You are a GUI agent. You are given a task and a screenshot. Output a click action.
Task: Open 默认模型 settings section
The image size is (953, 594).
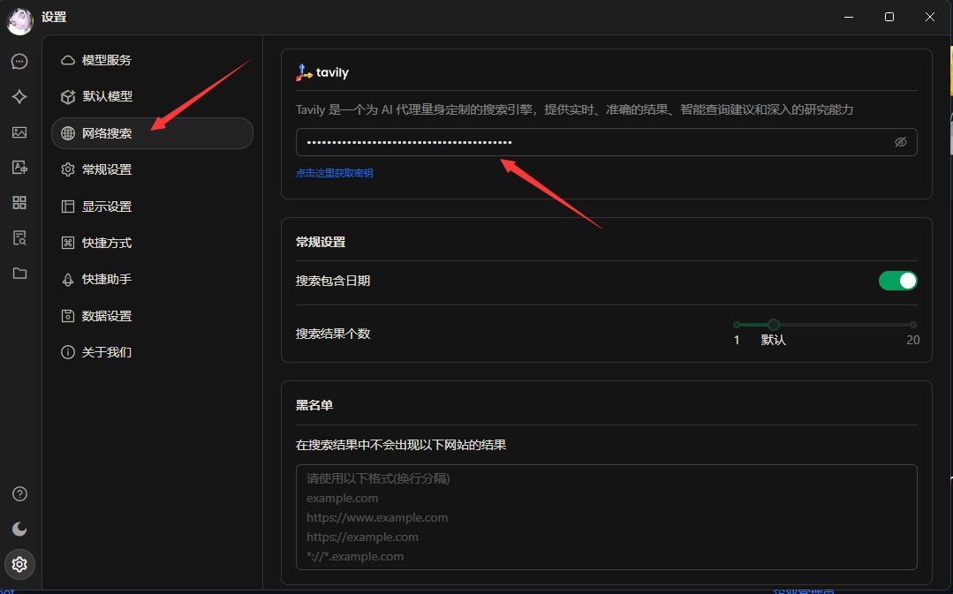pos(152,96)
